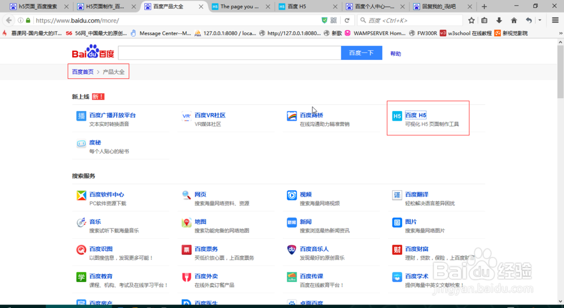
Task: Click the 百度翻译 icon
Action: [396, 195]
